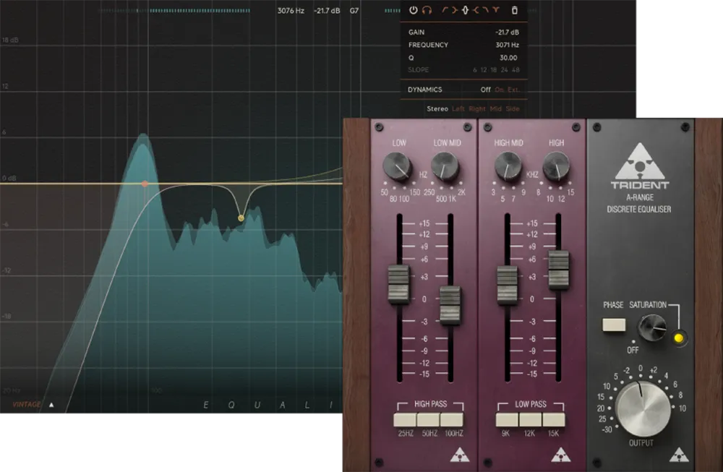Select the high cut filter shape icon

(x=484, y=10)
